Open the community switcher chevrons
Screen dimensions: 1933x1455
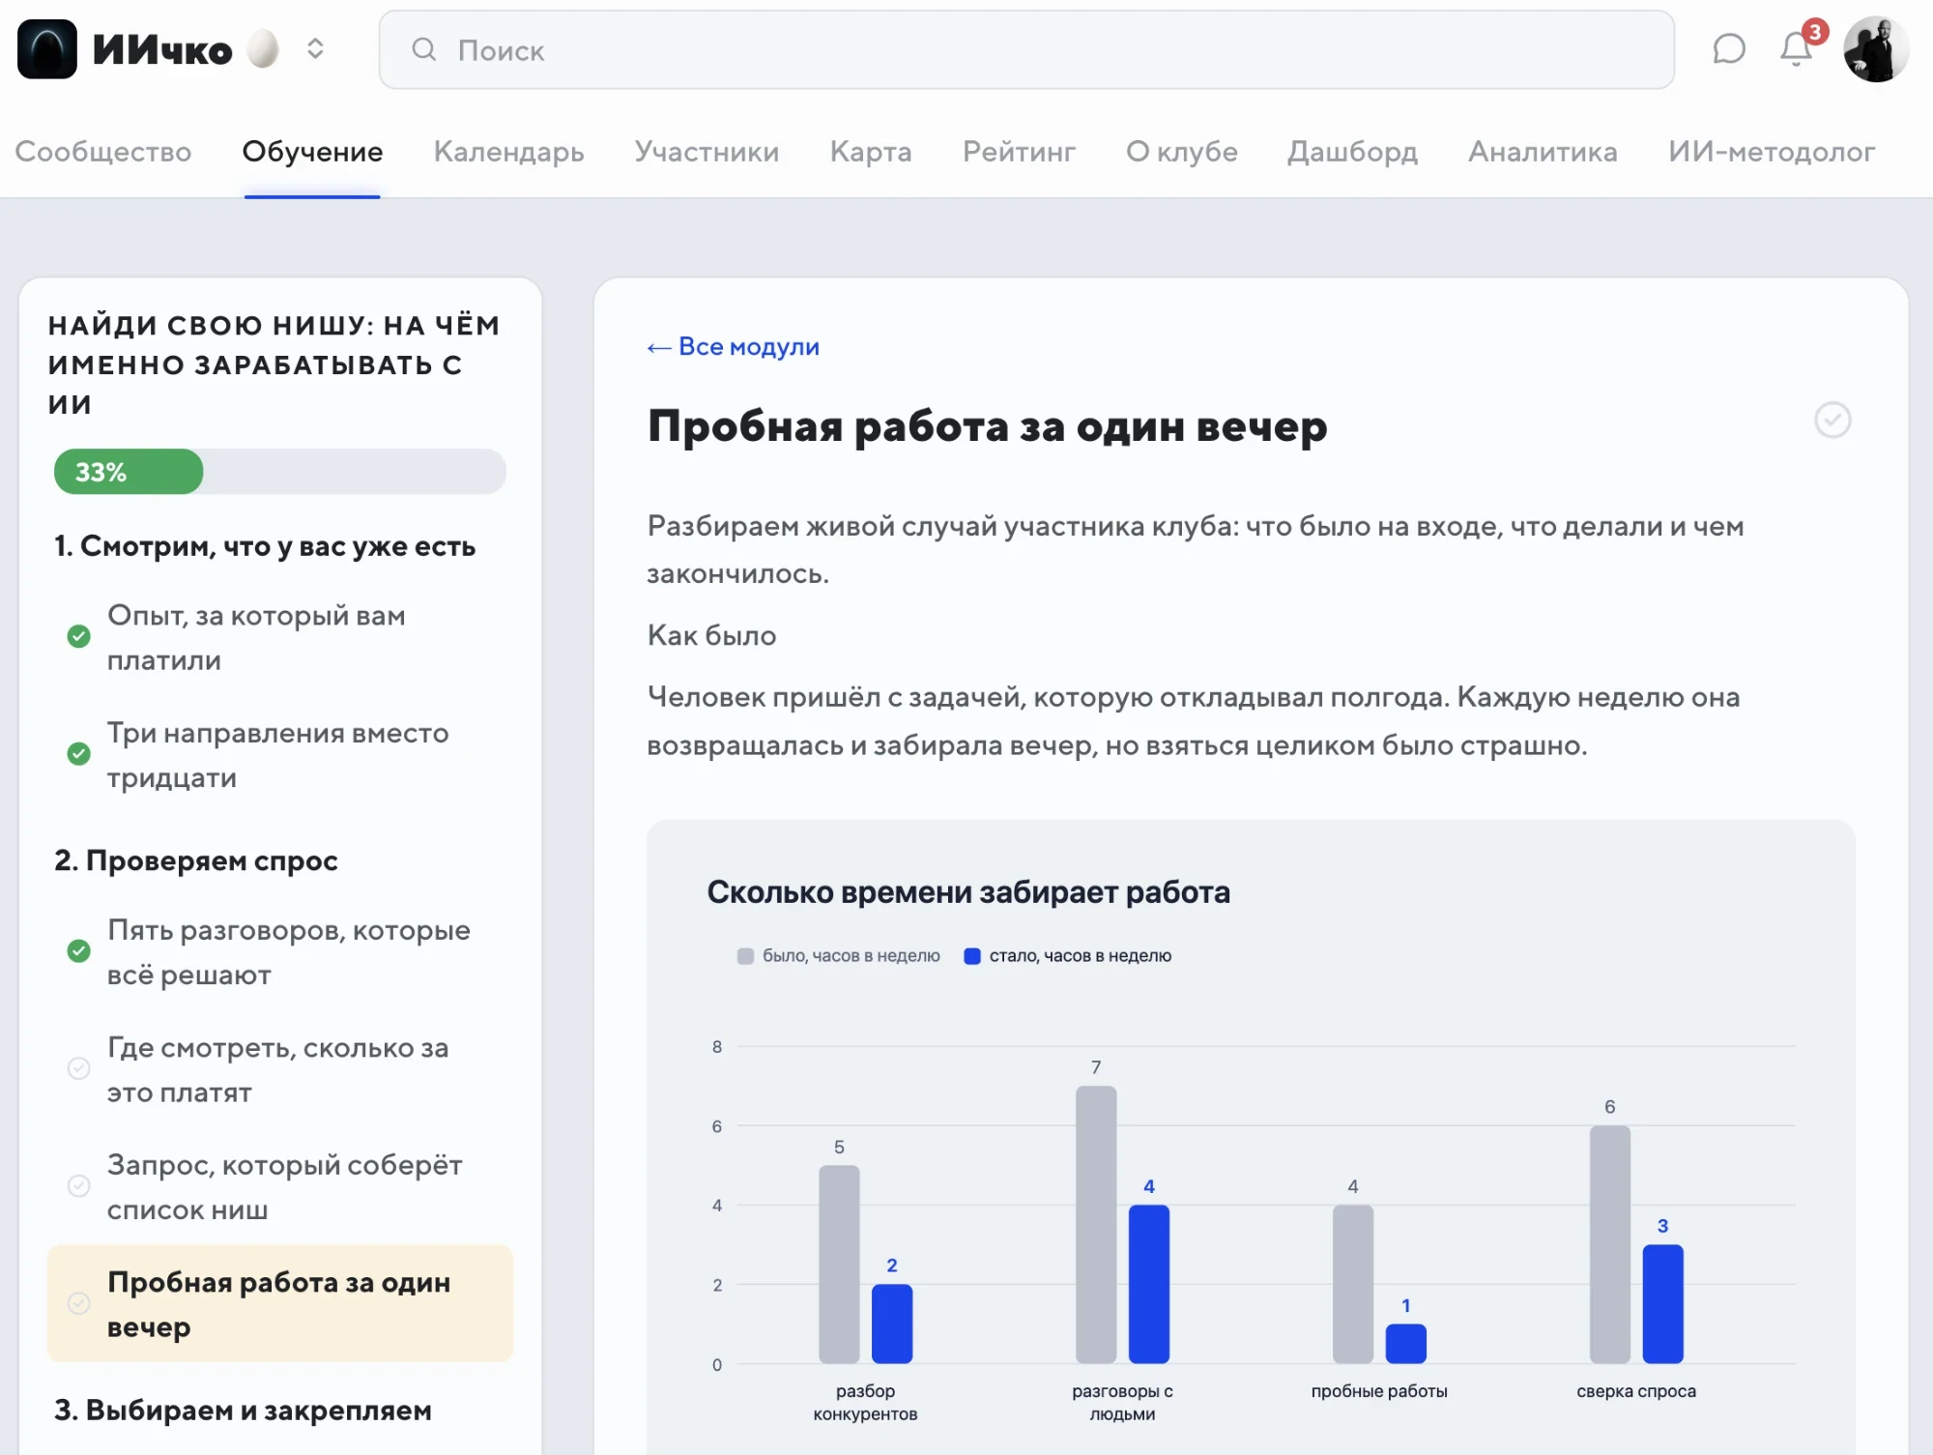coord(315,49)
